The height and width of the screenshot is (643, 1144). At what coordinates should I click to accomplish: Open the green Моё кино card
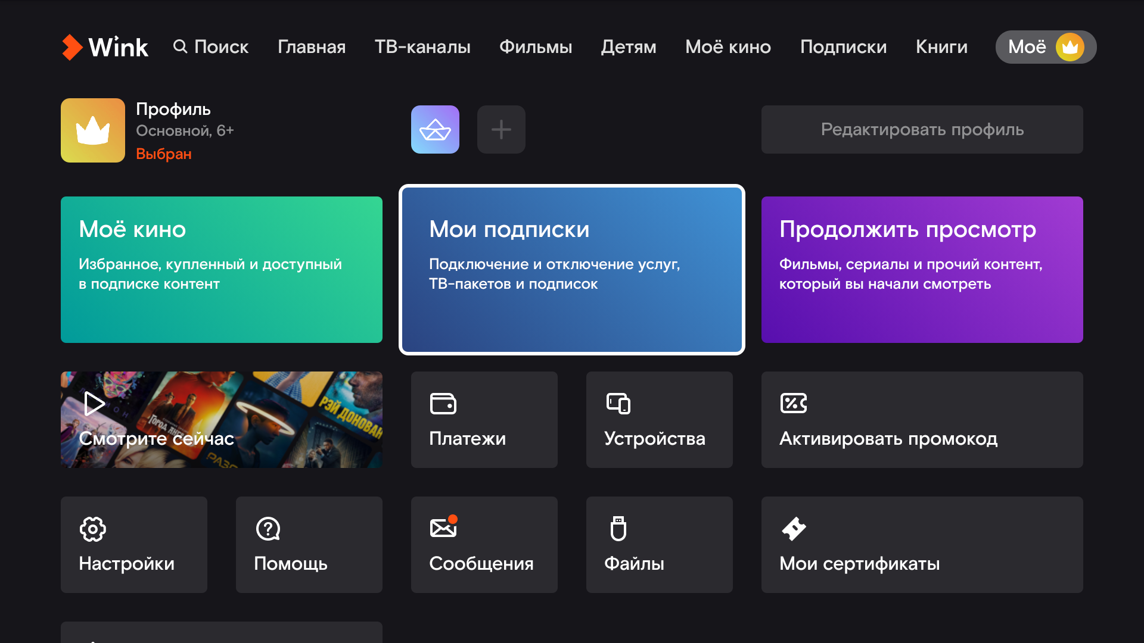(222, 270)
